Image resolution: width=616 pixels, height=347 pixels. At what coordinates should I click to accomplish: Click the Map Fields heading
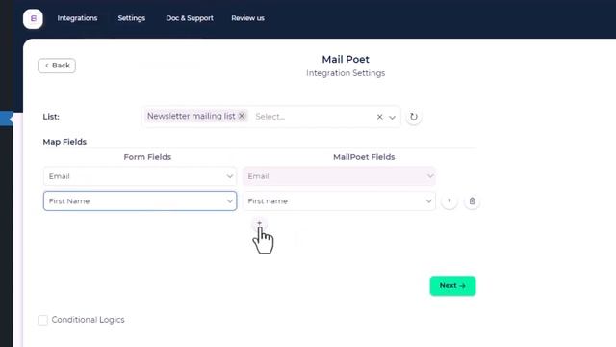click(x=64, y=142)
